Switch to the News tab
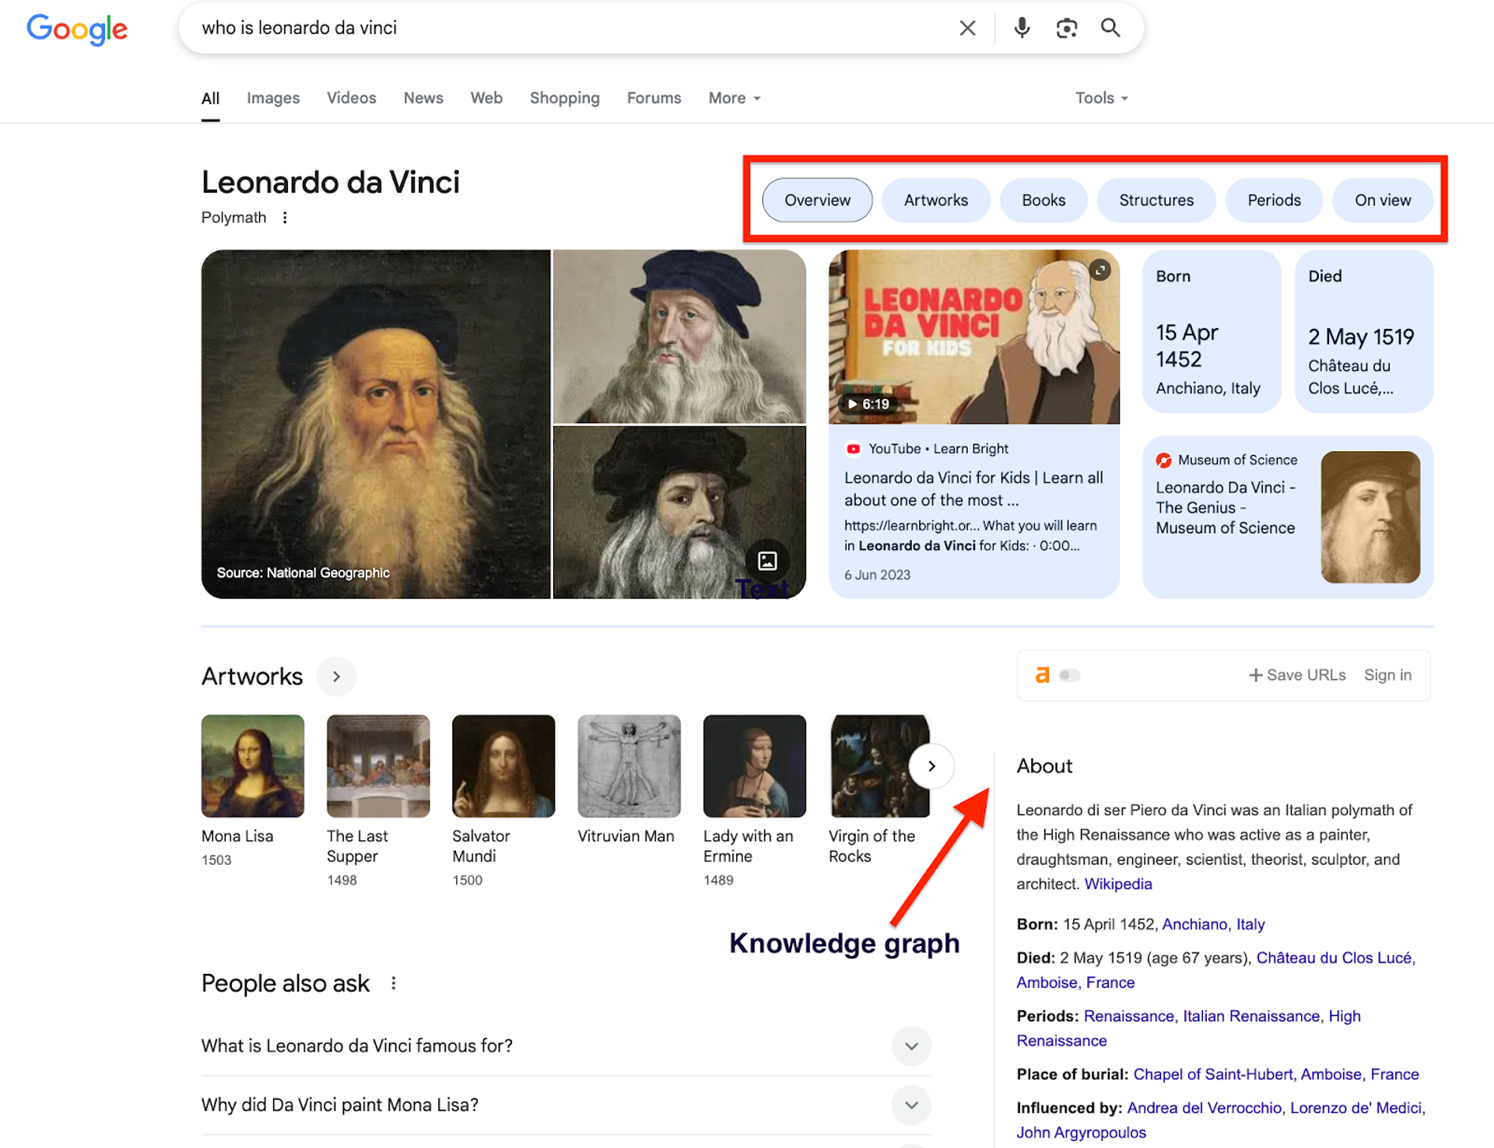This screenshot has width=1494, height=1148. coord(423,98)
